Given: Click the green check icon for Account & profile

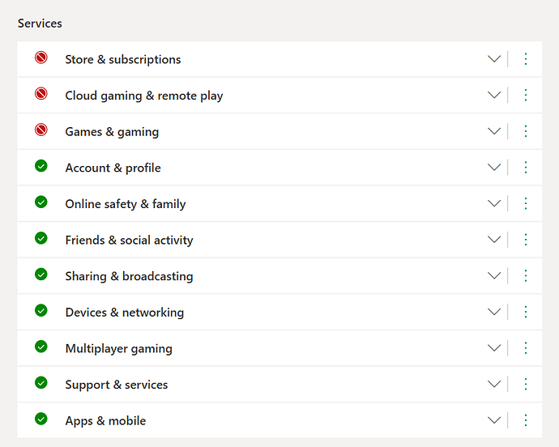Looking at the screenshot, I should (x=41, y=166).
